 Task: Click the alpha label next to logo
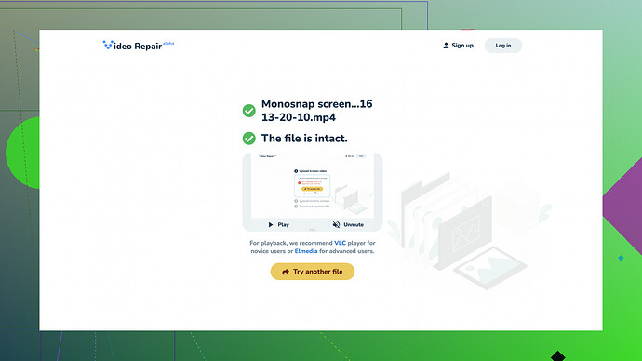[168, 43]
